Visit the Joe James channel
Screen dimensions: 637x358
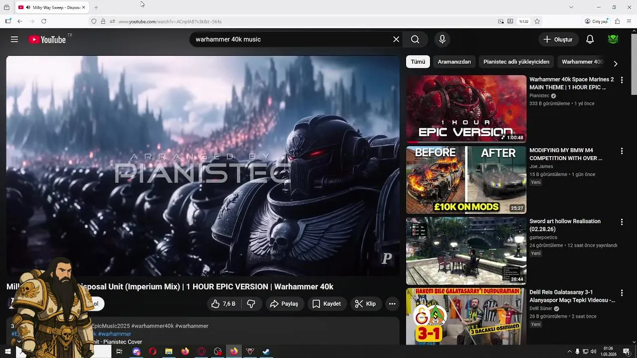pos(541,167)
